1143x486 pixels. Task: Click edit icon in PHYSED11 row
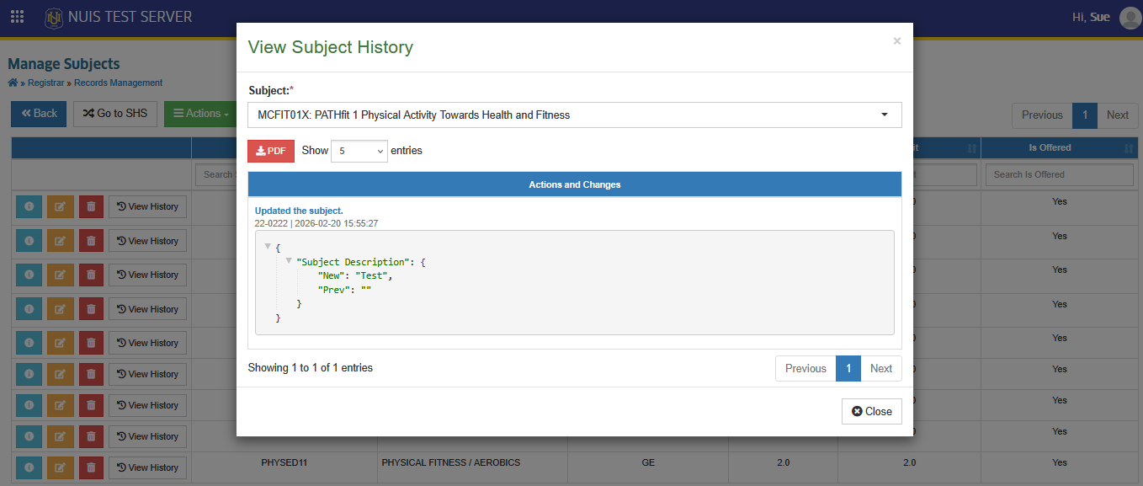(60, 467)
